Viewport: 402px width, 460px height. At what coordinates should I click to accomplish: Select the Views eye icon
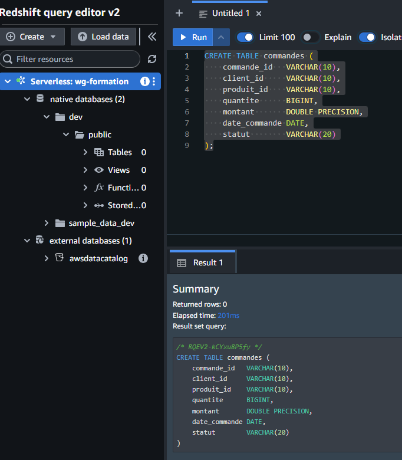[x=99, y=170]
